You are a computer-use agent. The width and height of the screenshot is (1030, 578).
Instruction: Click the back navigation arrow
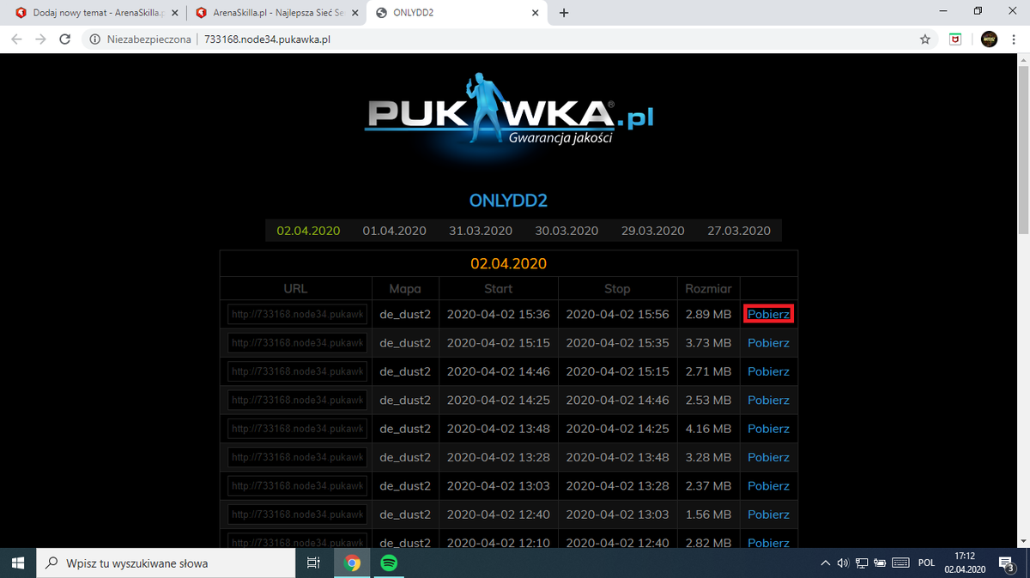(16, 39)
